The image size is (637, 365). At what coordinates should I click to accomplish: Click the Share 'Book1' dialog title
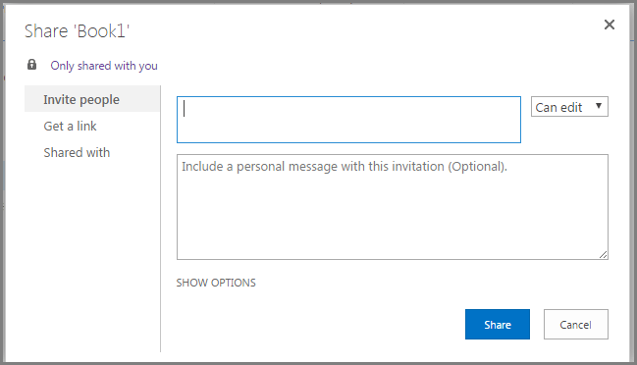(x=77, y=31)
